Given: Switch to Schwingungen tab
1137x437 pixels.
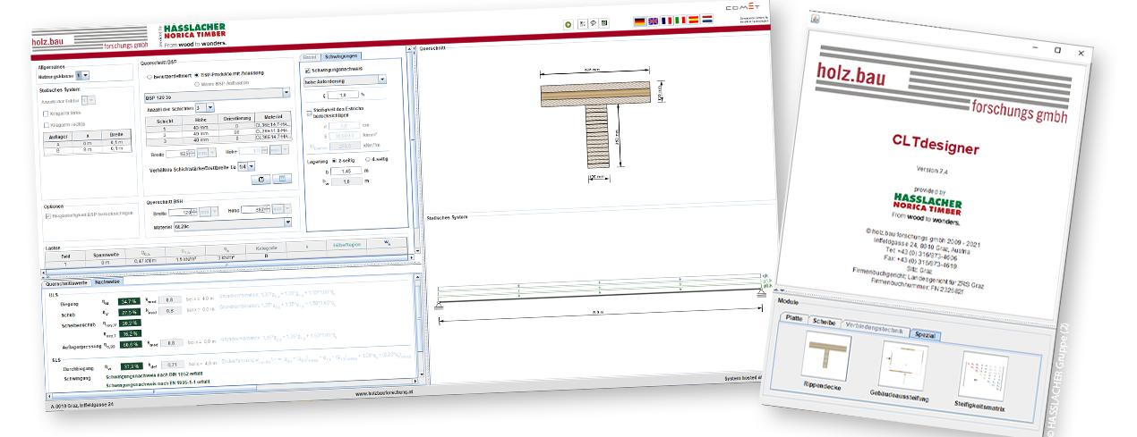Looking at the screenshot, I should pyautogui.click(x=341, y=55).
